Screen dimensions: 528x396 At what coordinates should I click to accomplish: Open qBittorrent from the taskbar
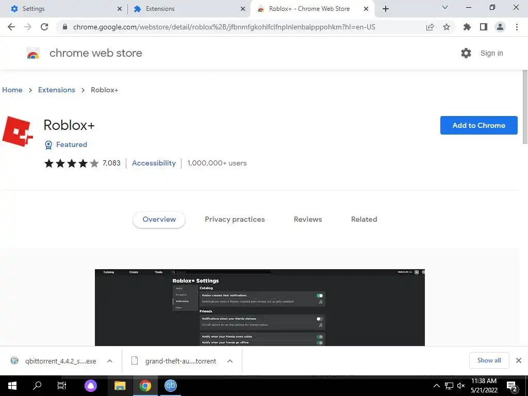(x=171, y=386)
